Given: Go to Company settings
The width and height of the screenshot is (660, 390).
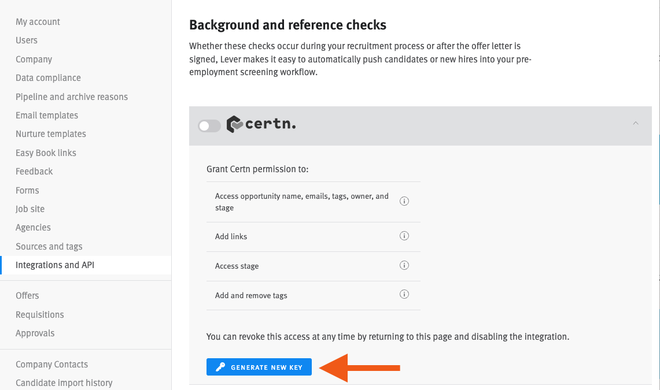Looking at the screenshot, I should click(34, 60).
